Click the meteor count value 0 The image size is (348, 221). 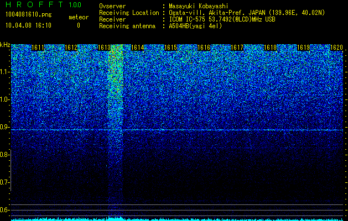click(x=79, y=25)
